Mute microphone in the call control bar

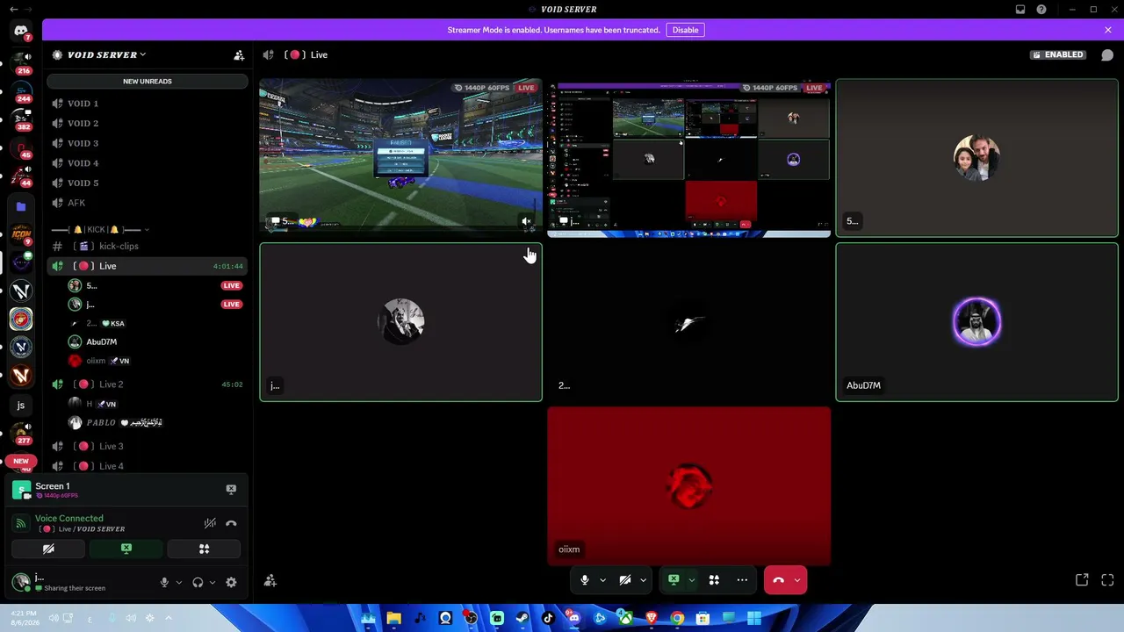585,580
